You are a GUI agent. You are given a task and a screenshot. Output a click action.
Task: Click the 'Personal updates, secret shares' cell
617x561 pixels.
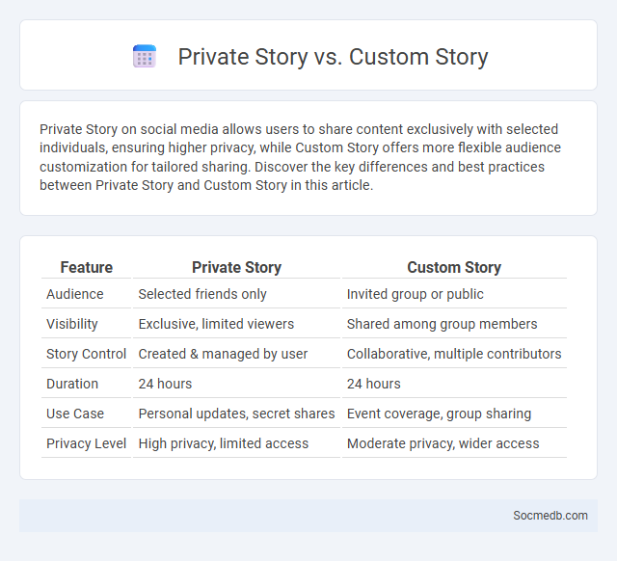pos(236,414)
